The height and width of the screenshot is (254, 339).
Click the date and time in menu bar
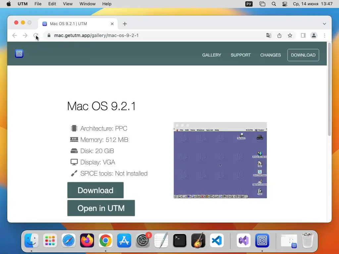pos(313,4)
